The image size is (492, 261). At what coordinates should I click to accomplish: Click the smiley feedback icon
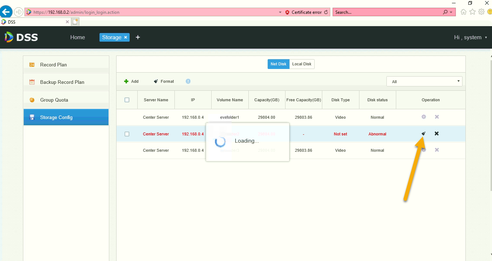pos(489,12)
